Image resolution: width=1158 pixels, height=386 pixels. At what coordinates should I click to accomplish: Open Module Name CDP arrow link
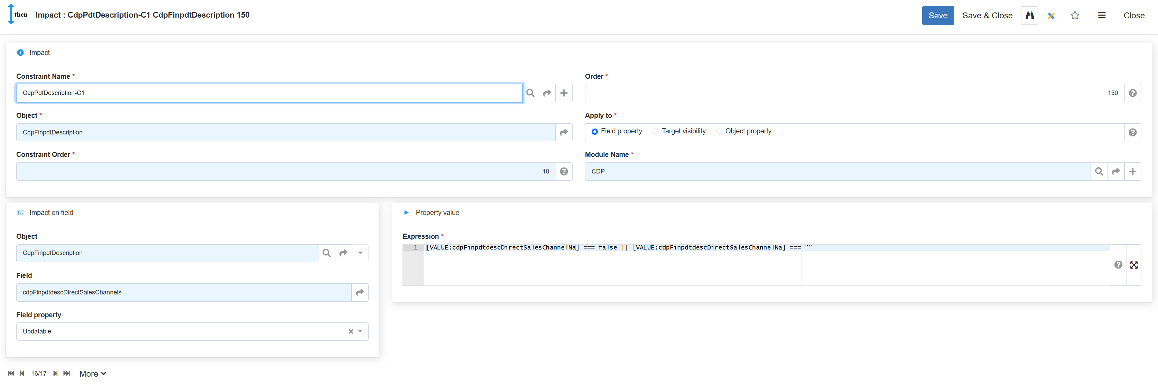click(x=1116, y=171)
